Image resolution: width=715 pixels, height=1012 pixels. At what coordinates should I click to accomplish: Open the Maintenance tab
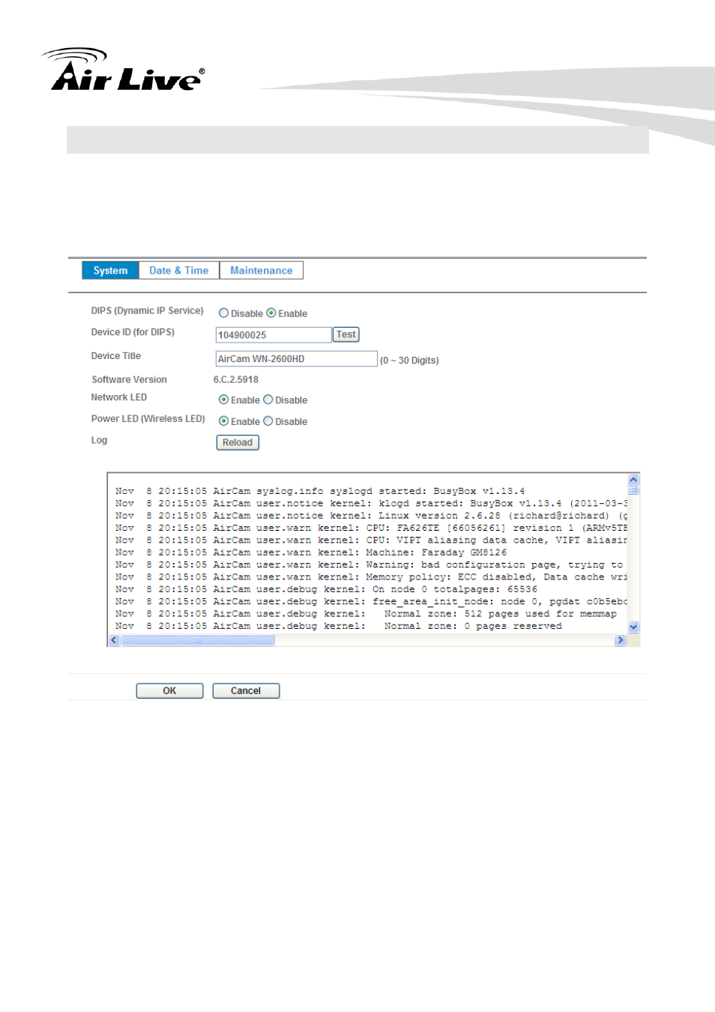pos(262,271)
